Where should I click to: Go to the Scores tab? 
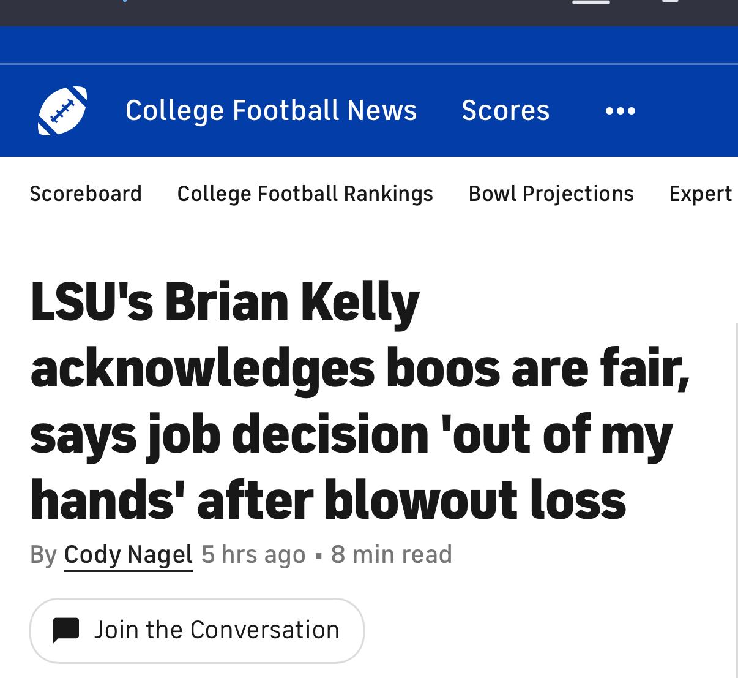coord(505,111)
